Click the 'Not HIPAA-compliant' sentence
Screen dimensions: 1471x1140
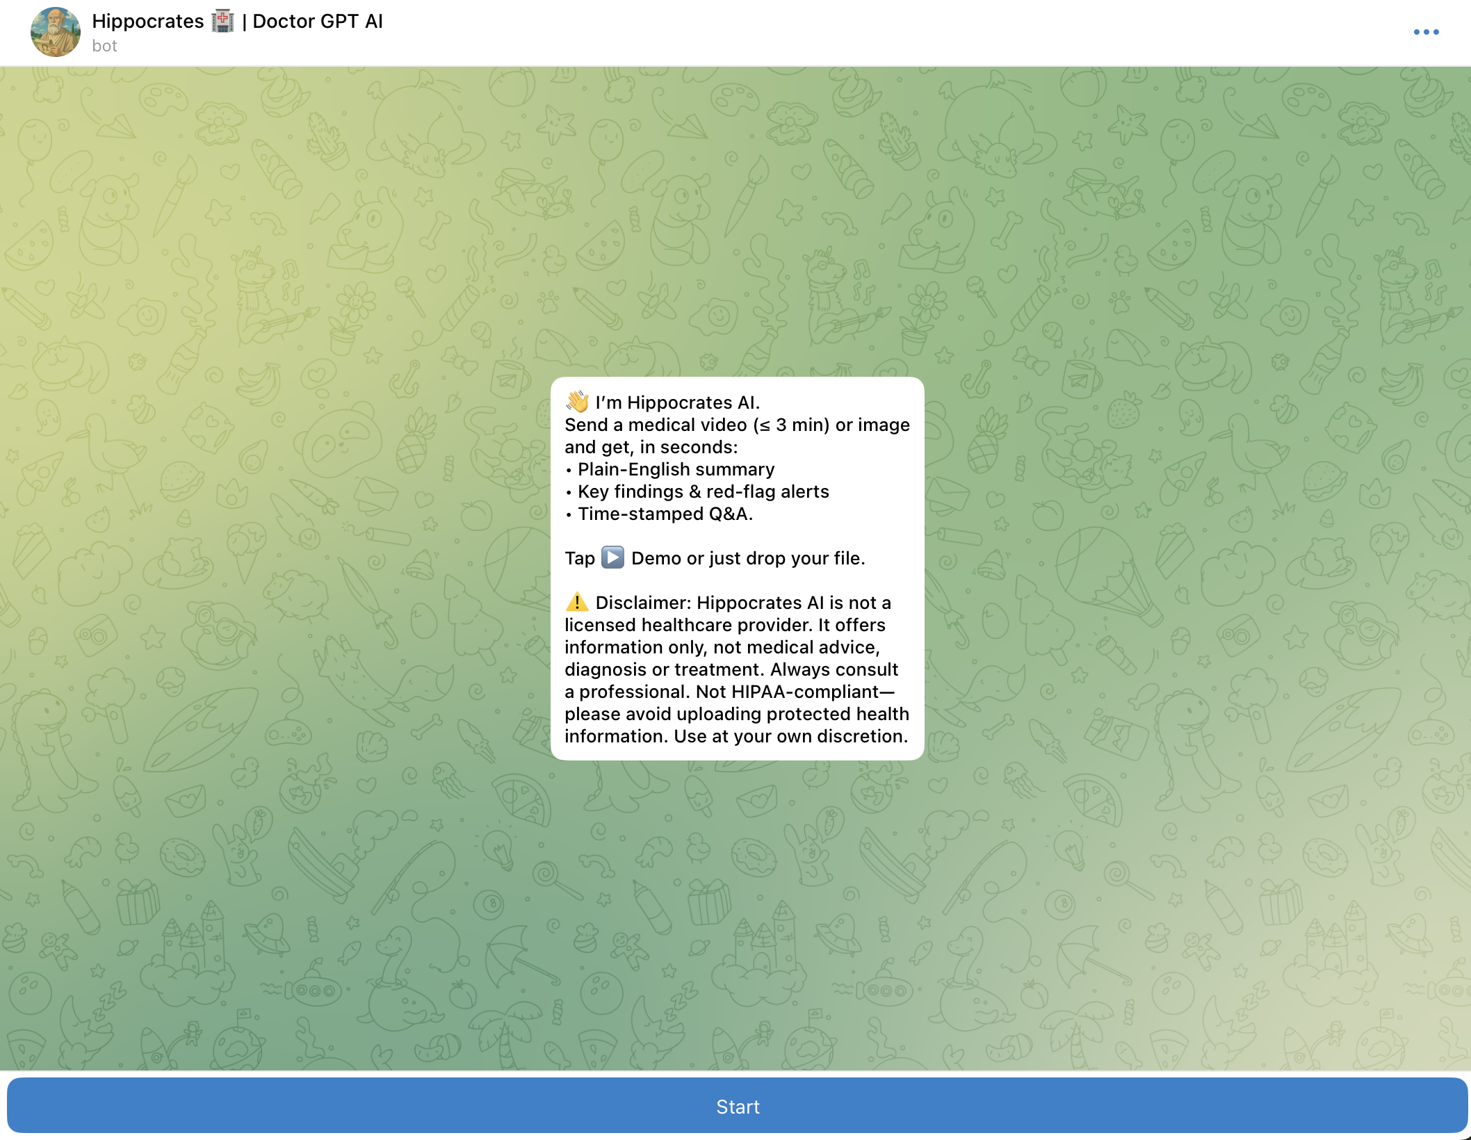[x=795, y=692]
